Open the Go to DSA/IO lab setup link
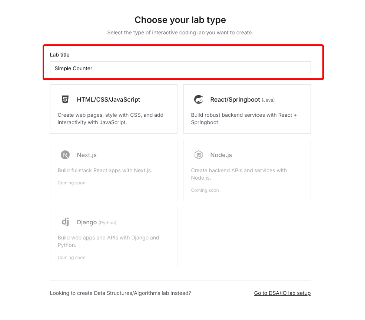Screen dimensions: 365x320 tap(282, 293)
